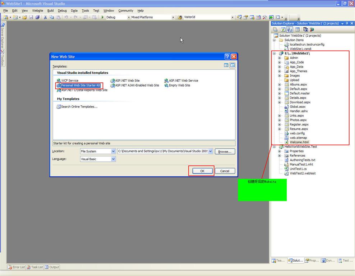Click Copy Web Site icon in Solution Explorer
355x276 pixels.
pos(305,29)
